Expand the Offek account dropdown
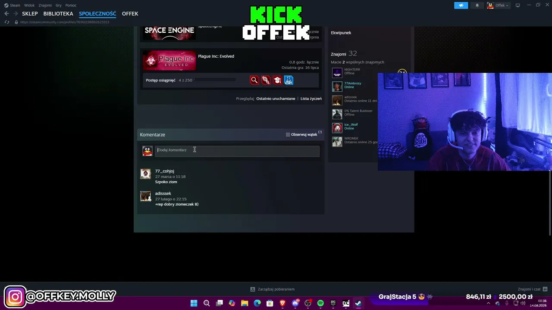552x310 pixels. click(498, 5)
